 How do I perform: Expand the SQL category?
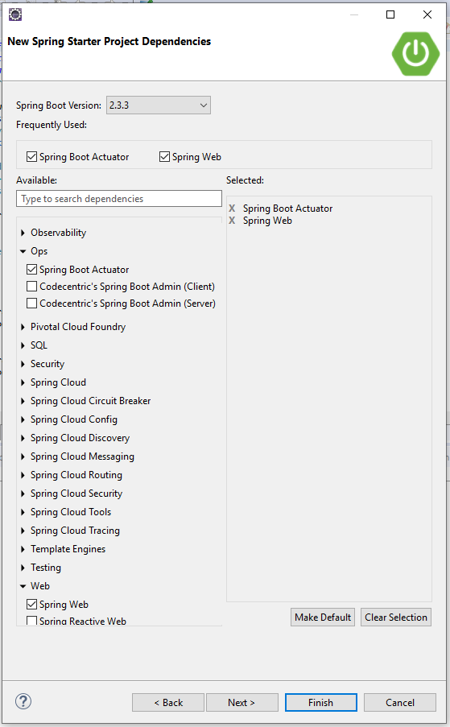point(23,345)
